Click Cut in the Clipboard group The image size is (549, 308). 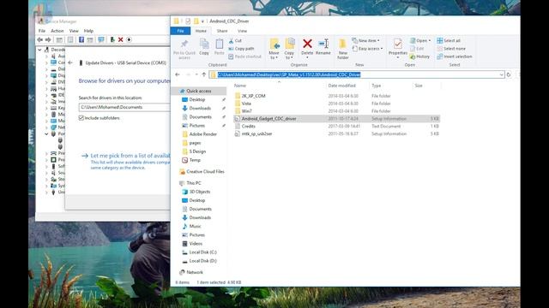(235, 41)
